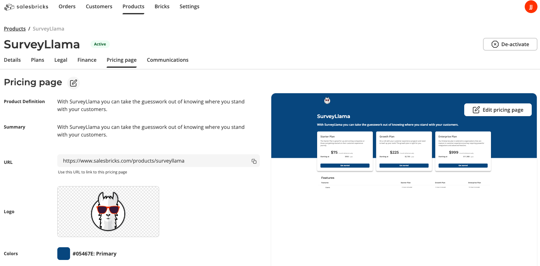Open the Orders menu

(67, 6)
